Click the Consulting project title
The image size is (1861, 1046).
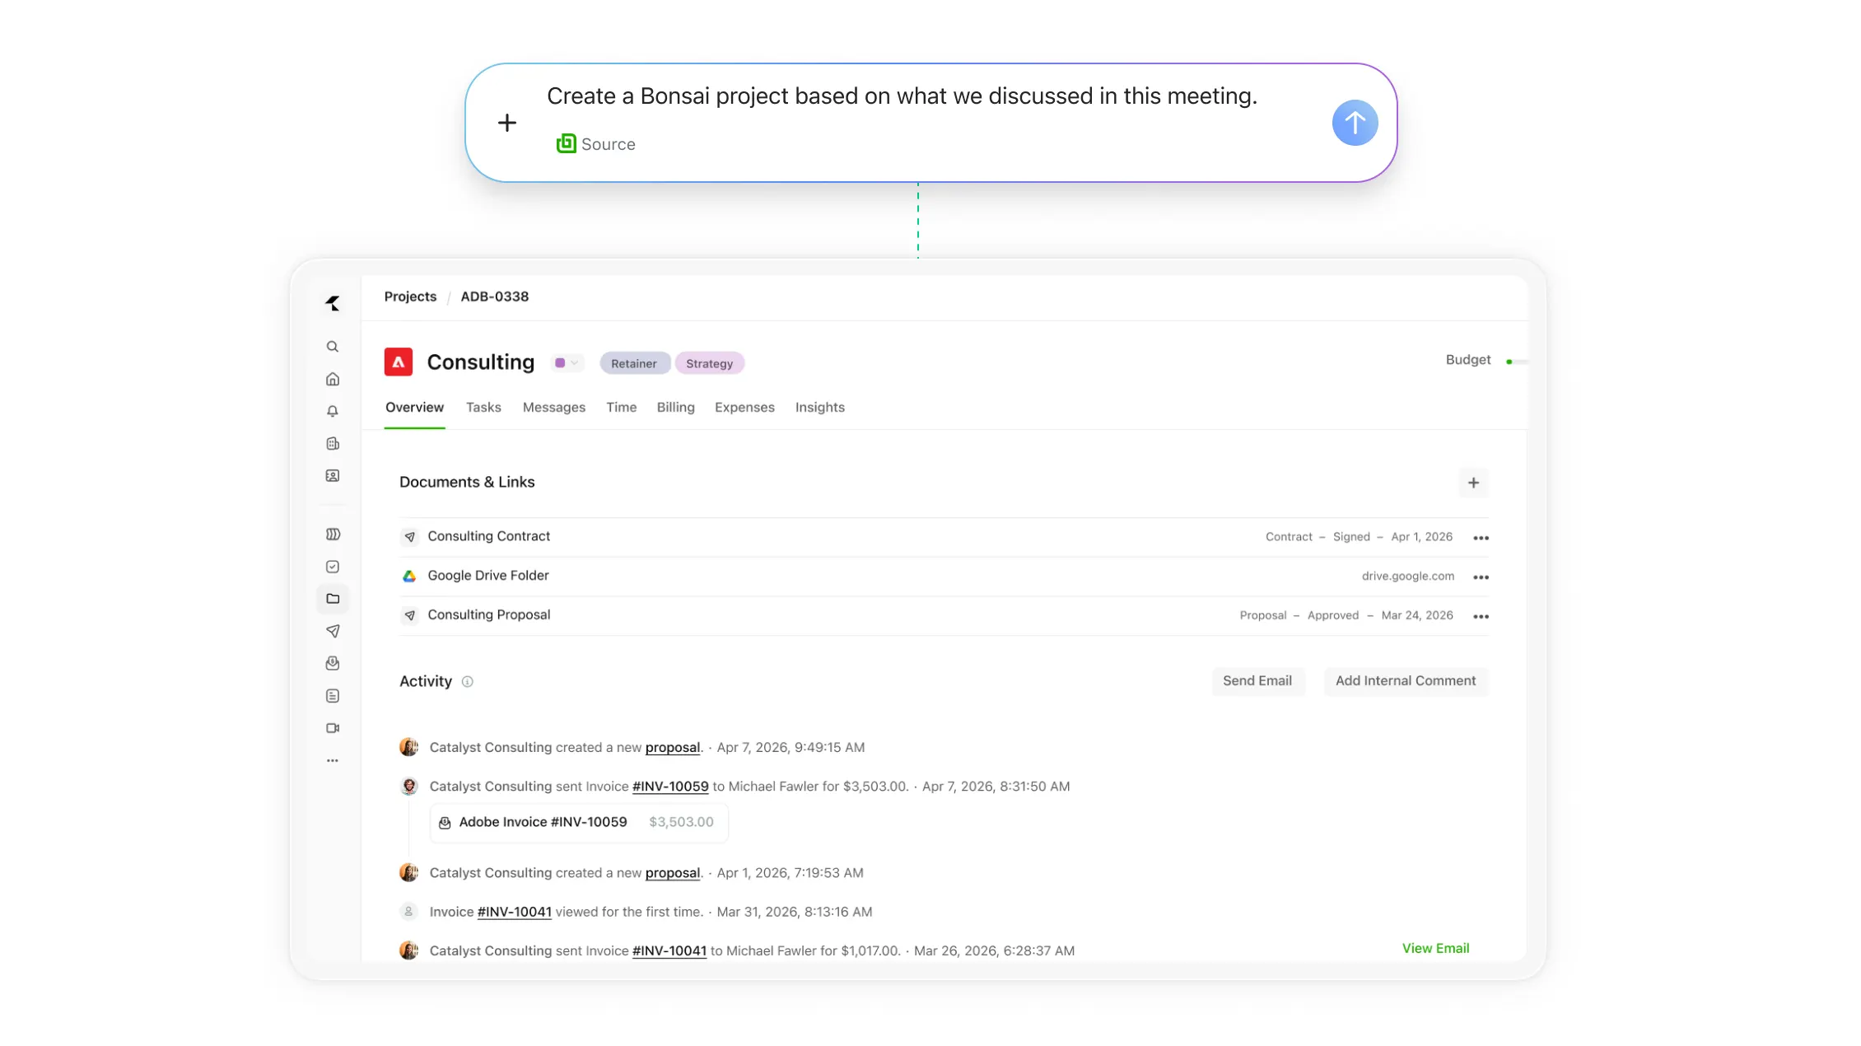pyautogui.click(x=480, y=362)
